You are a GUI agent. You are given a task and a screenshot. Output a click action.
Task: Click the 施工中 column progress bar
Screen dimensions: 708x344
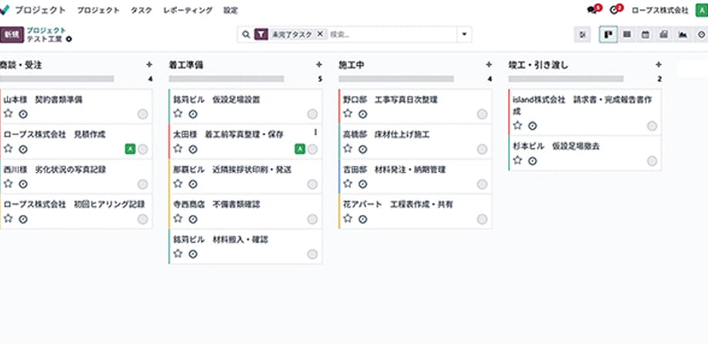[x=396, y=79]
